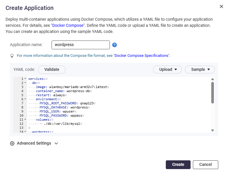Click the Advanced Settings gear icon

coord(12,143)
